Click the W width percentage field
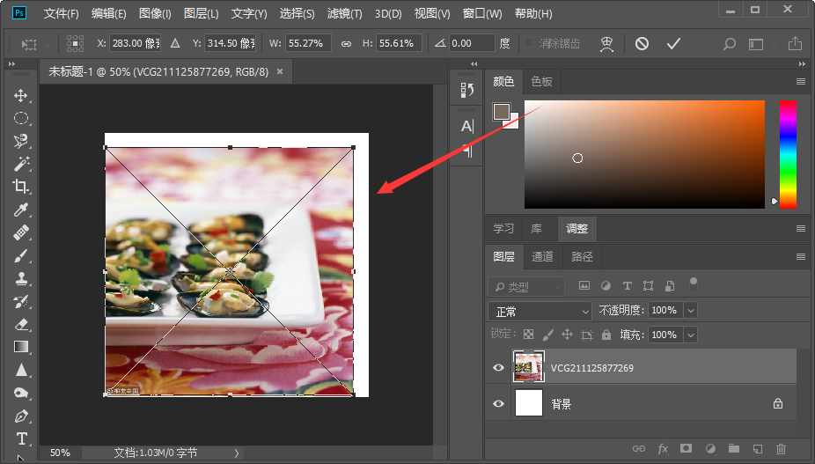Screen dimensions: 815x464 point(309,43)
